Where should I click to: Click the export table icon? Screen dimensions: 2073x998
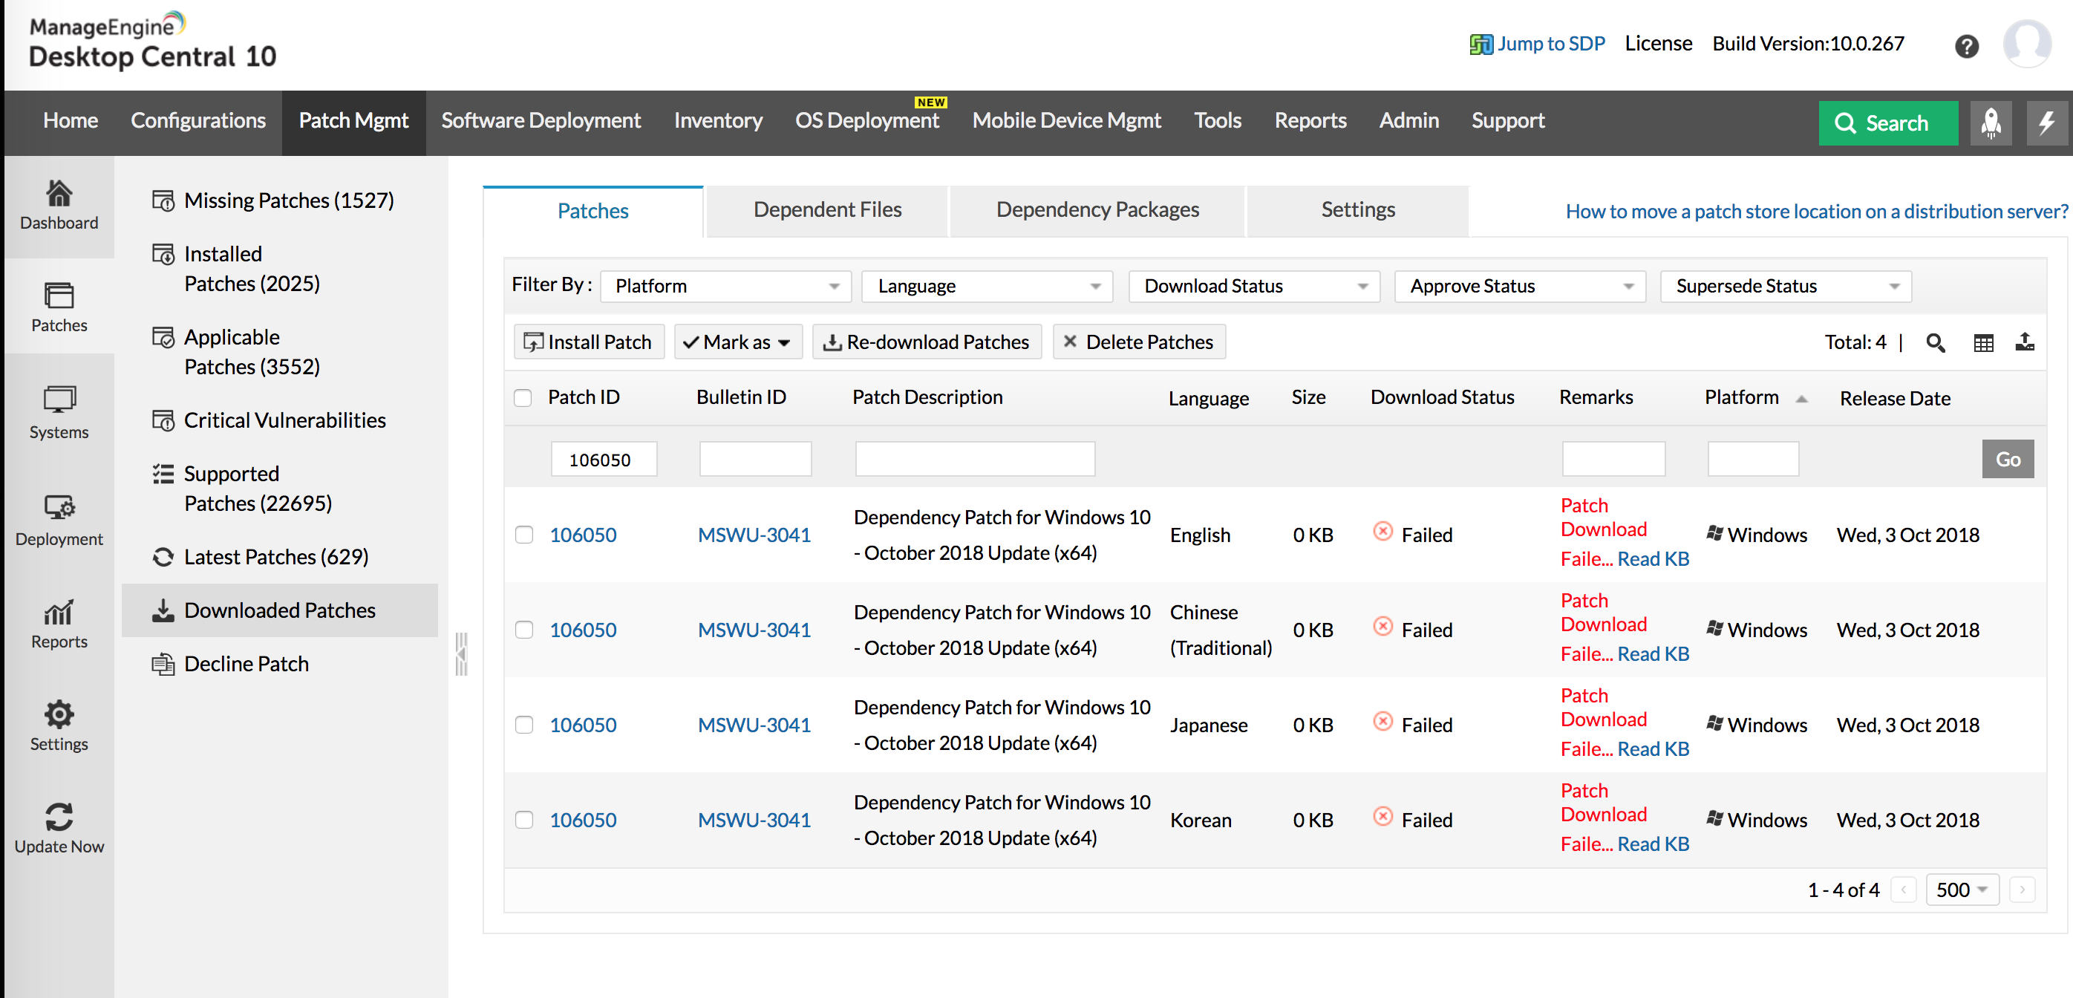tap(2025, 343)
